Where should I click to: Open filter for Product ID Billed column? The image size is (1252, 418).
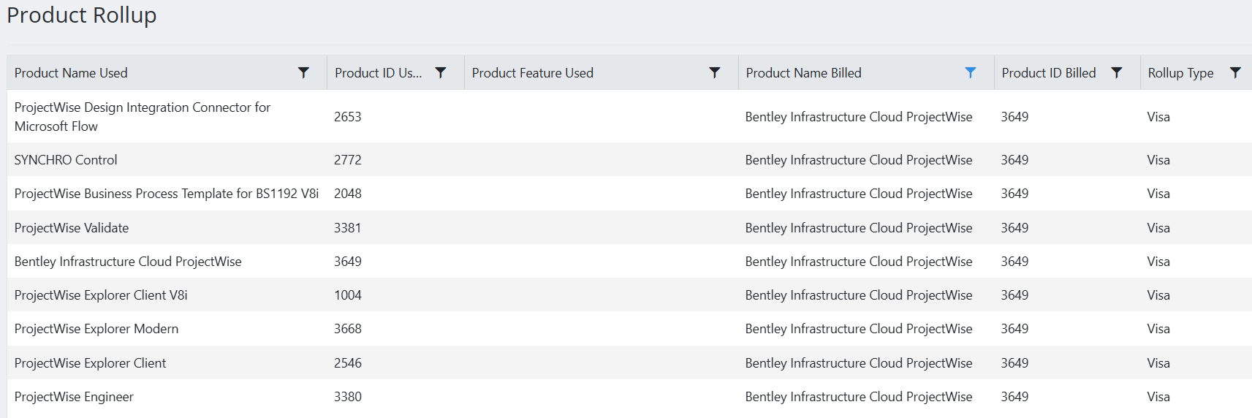tap(1117, 72)
